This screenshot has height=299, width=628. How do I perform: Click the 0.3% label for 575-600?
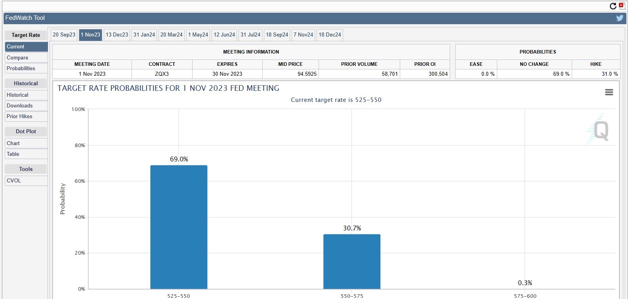pyautogui.click(x=525, y=283)
